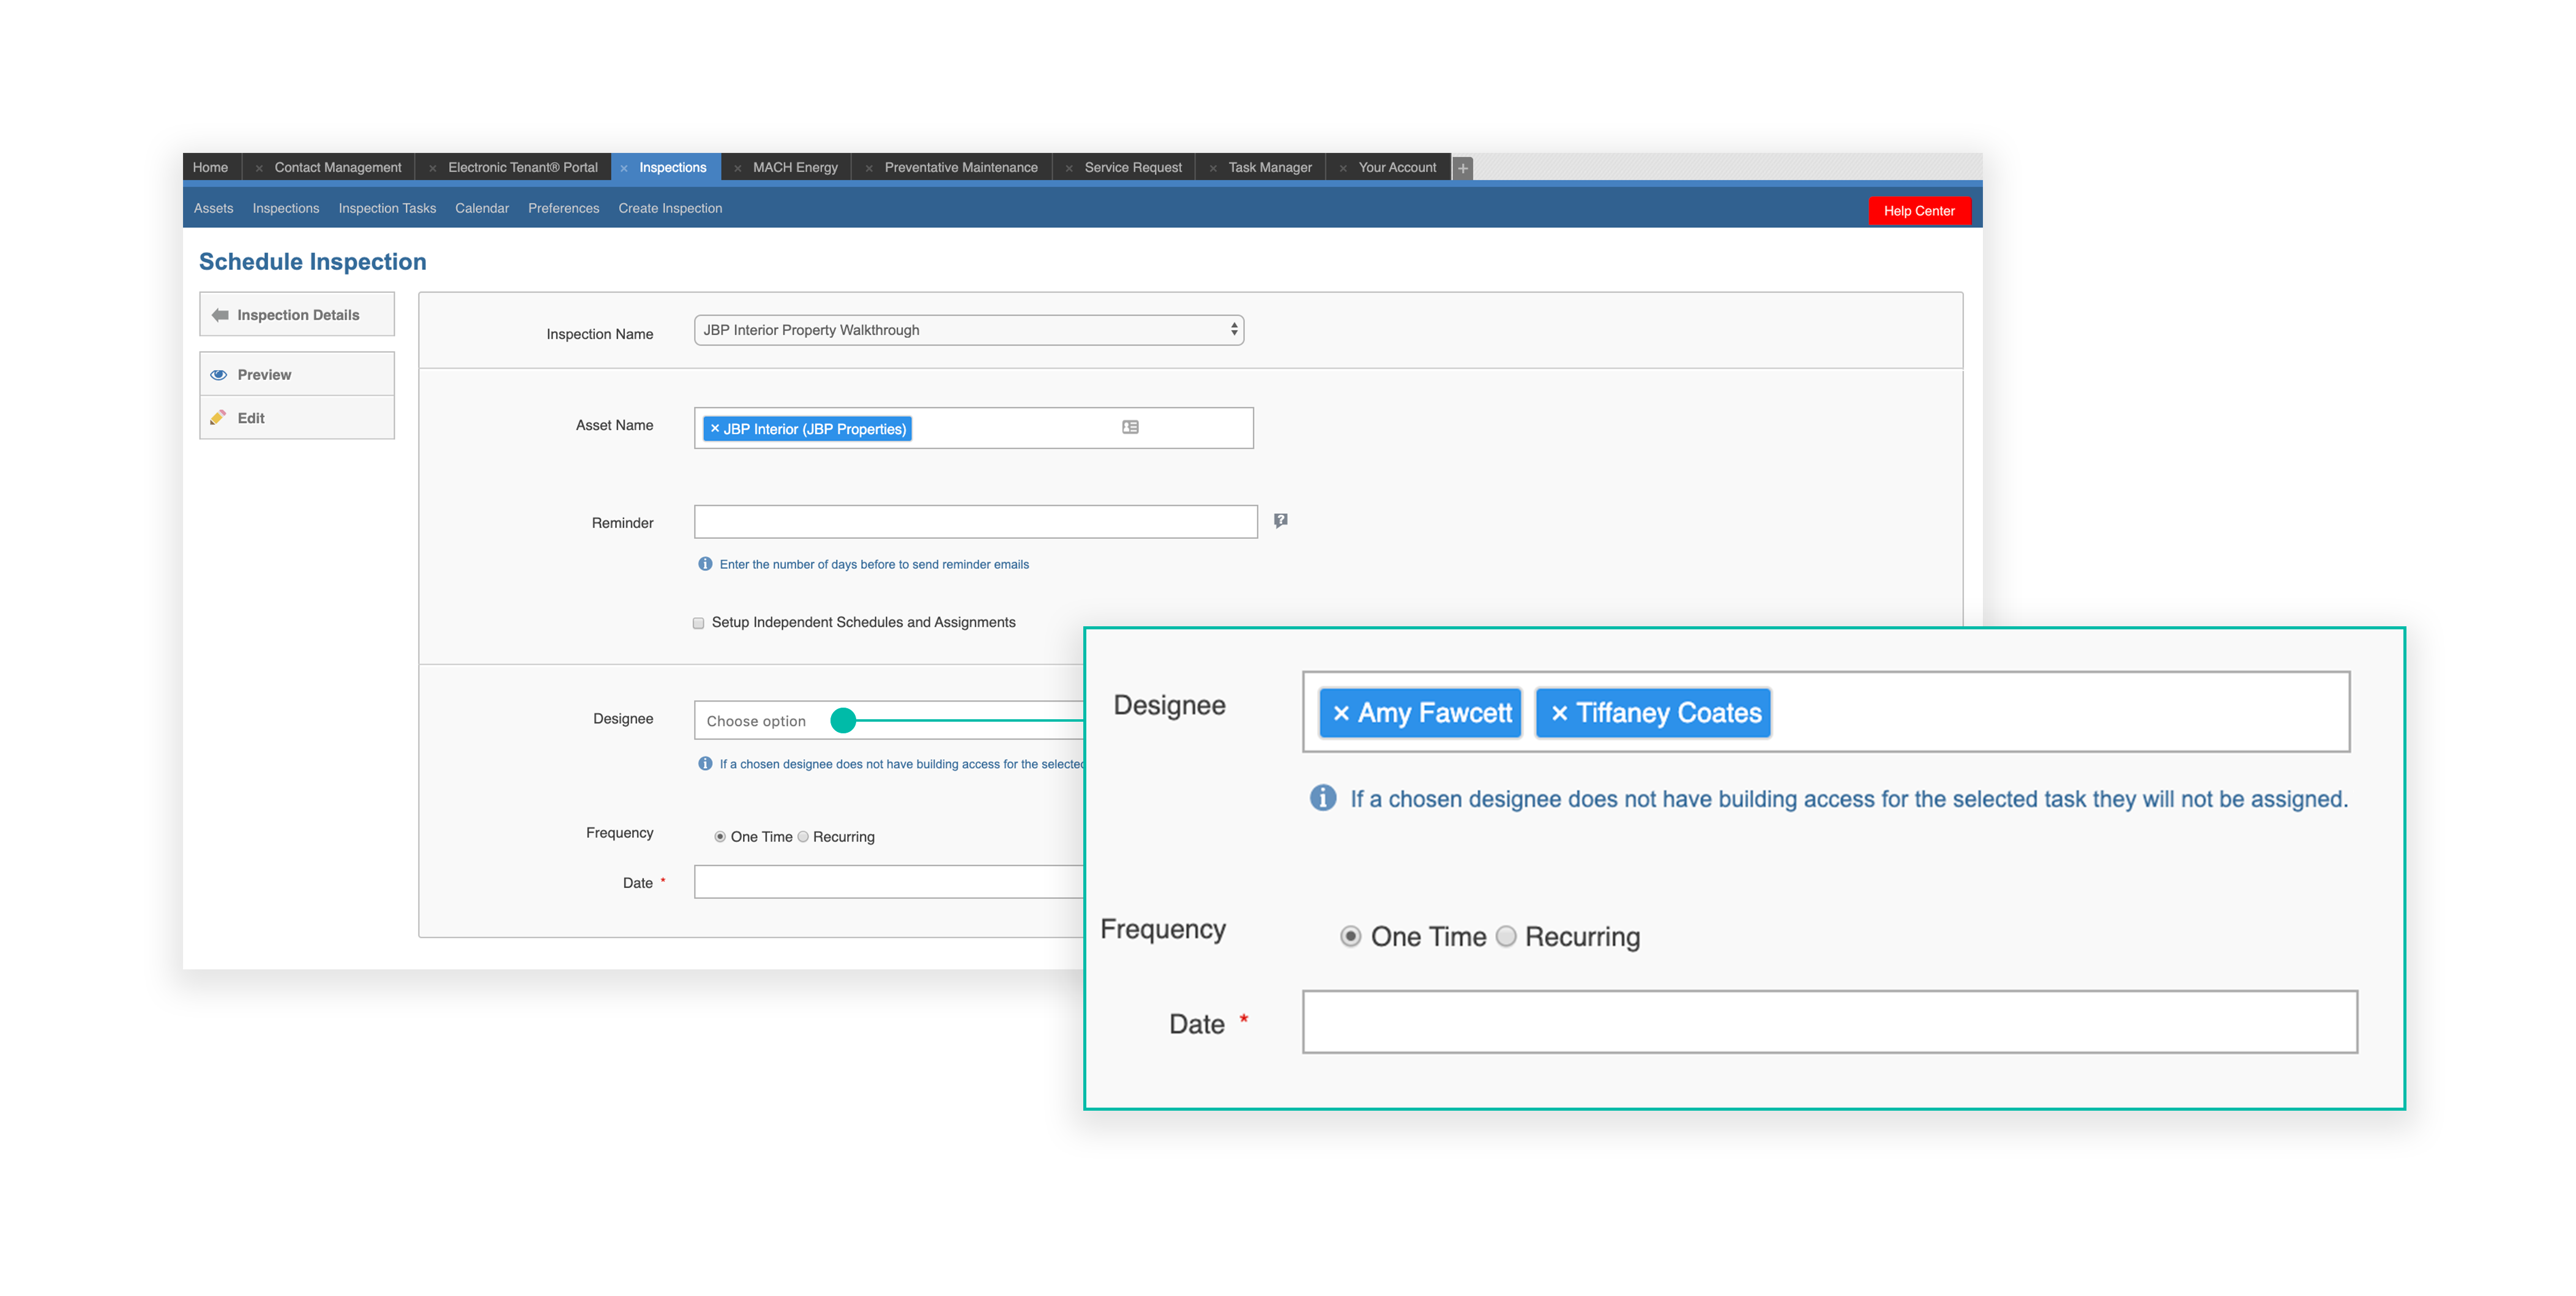The height and width of the screenshot is (1296, 2576).
Task: Close the MACH Energy tab with x
Action: click(738, 168)
